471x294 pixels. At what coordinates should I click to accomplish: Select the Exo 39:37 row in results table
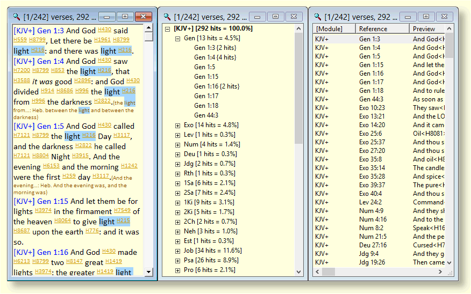379,185
